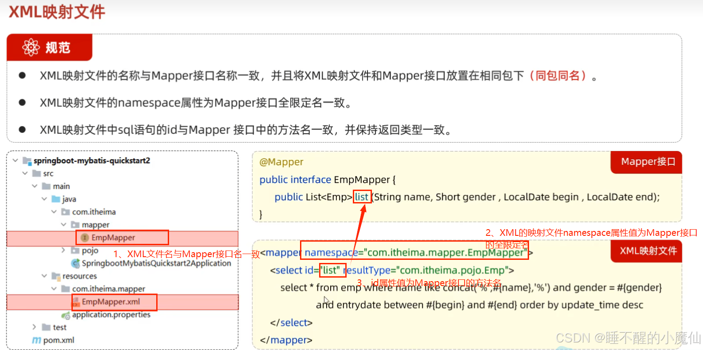Image resolution: width=703 pixels, height=350 pixels.
Task: Click the main folder icon
Action: (46, 186)
